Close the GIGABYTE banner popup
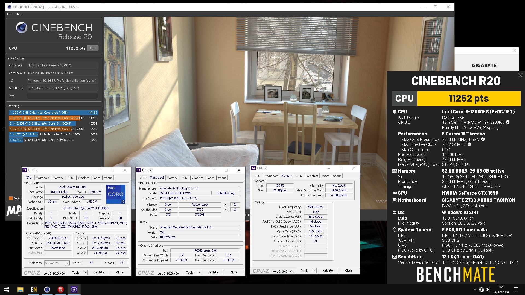The width and height of the screenshot is (525, 295). coord(515,51)
